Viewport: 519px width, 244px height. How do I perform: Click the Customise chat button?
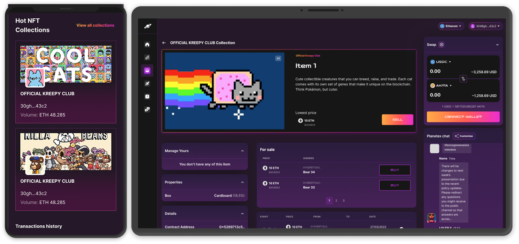click(464, 136)
